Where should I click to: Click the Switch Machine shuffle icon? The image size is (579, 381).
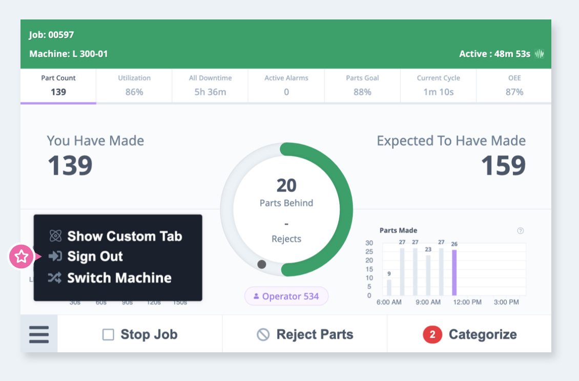click(x=55, y=278)
